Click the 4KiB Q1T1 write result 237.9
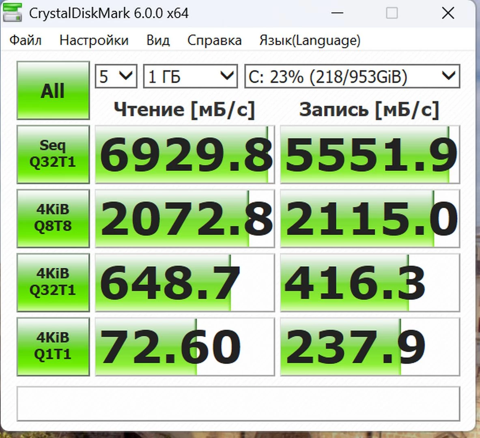Viewport: 480px width, 438px height. tap(370, 347)
